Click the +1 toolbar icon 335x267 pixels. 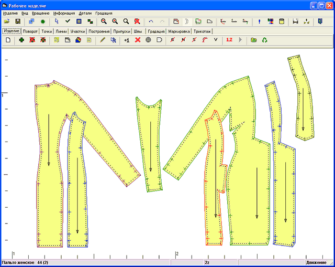tap(126, 40)
